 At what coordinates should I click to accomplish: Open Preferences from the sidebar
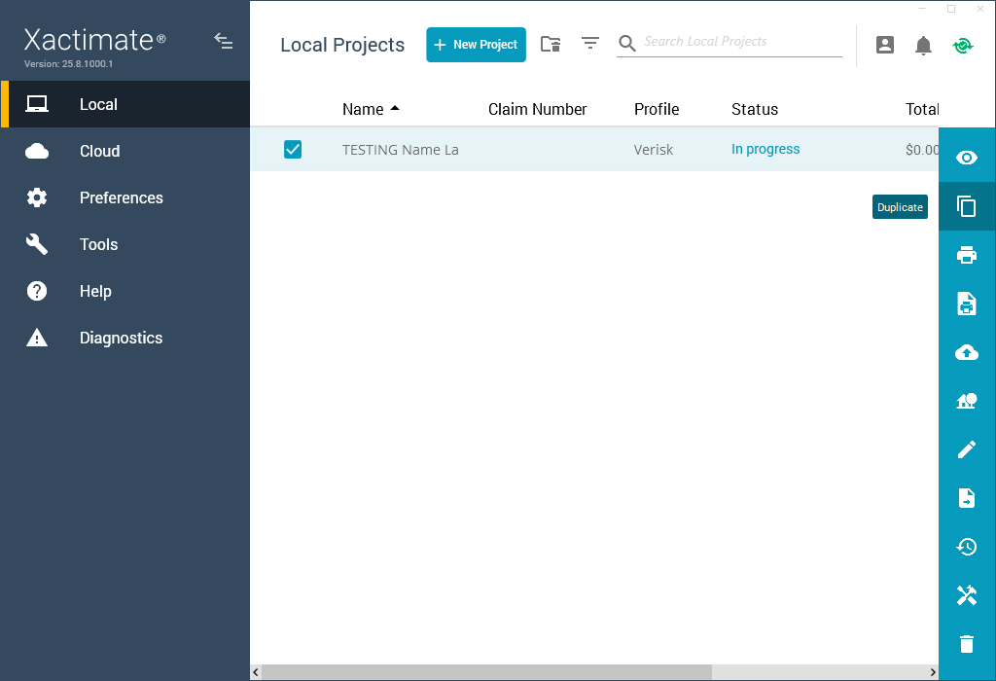[125, 197]
